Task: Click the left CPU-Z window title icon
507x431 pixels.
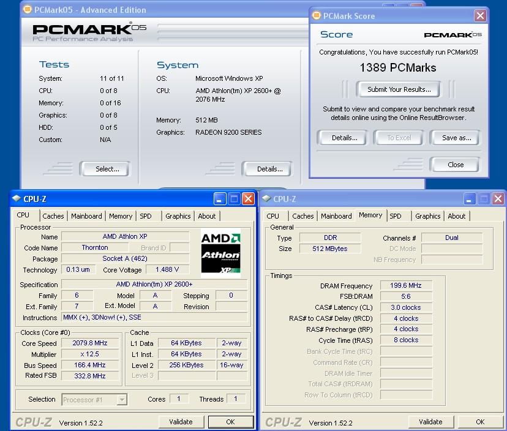Action: click(16, 198)
